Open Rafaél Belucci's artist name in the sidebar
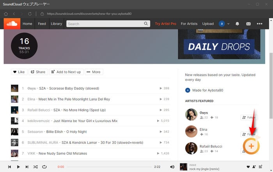The height and width of the screenshot is (172, 273). tap(211, 146)
